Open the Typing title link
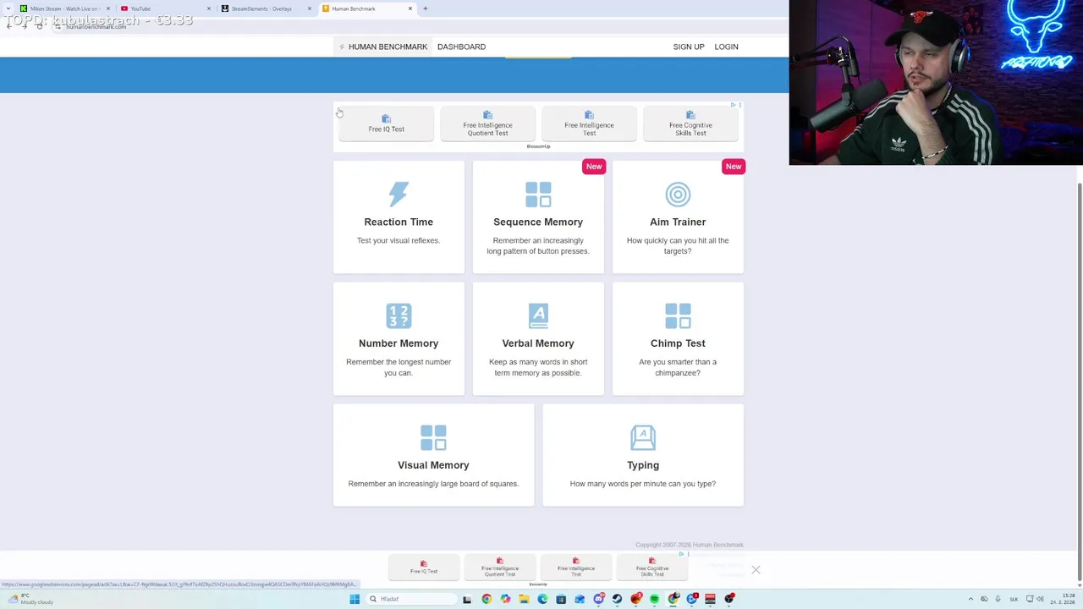The height and width of the screenshot is (609, 1083). pos(643,465)
